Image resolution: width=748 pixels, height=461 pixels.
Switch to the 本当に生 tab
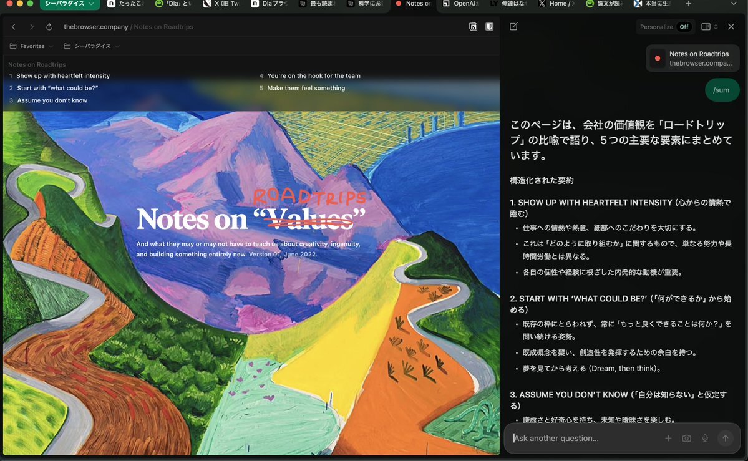652,4
